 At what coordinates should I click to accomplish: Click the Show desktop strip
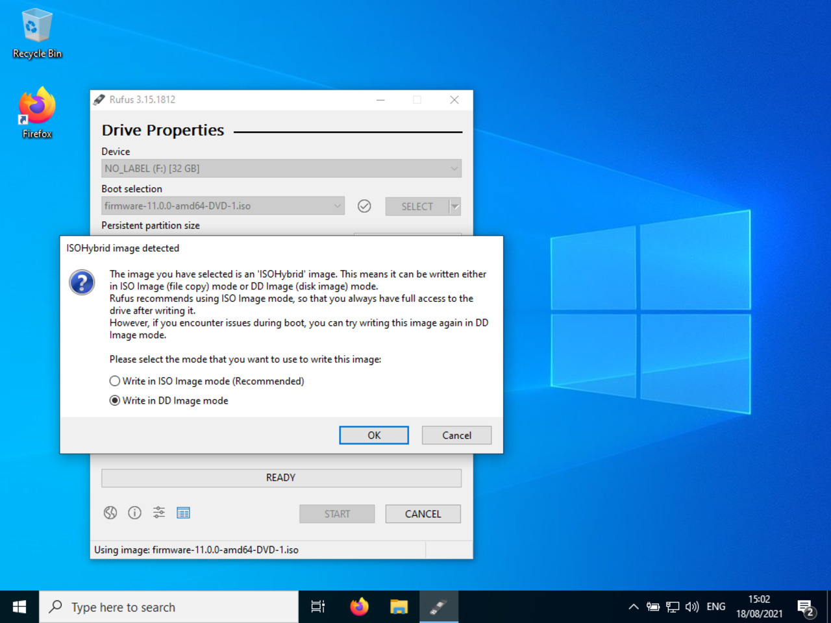(829, 607)
